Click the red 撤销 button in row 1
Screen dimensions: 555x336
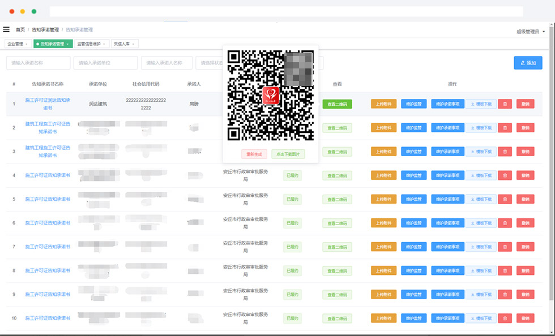(x=526, y=104)
